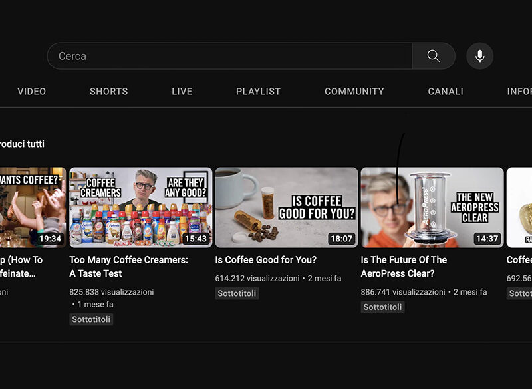The image size is (532, 389).
Task: Click the 15:43 duration badge
Action: [196, 239]
